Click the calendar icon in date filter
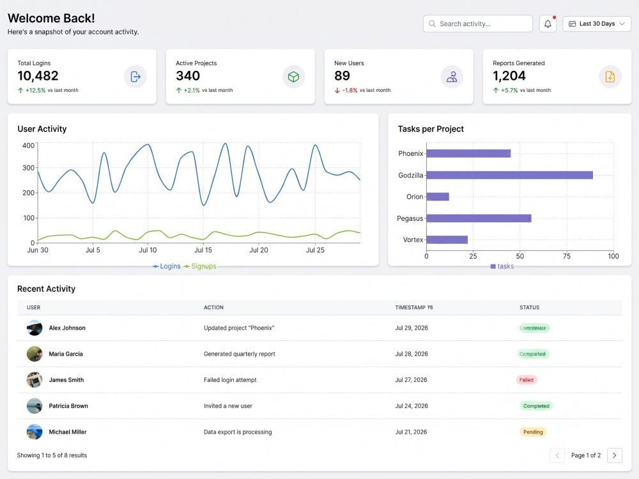This screenshot has width=639, height=479. (572, 24)
